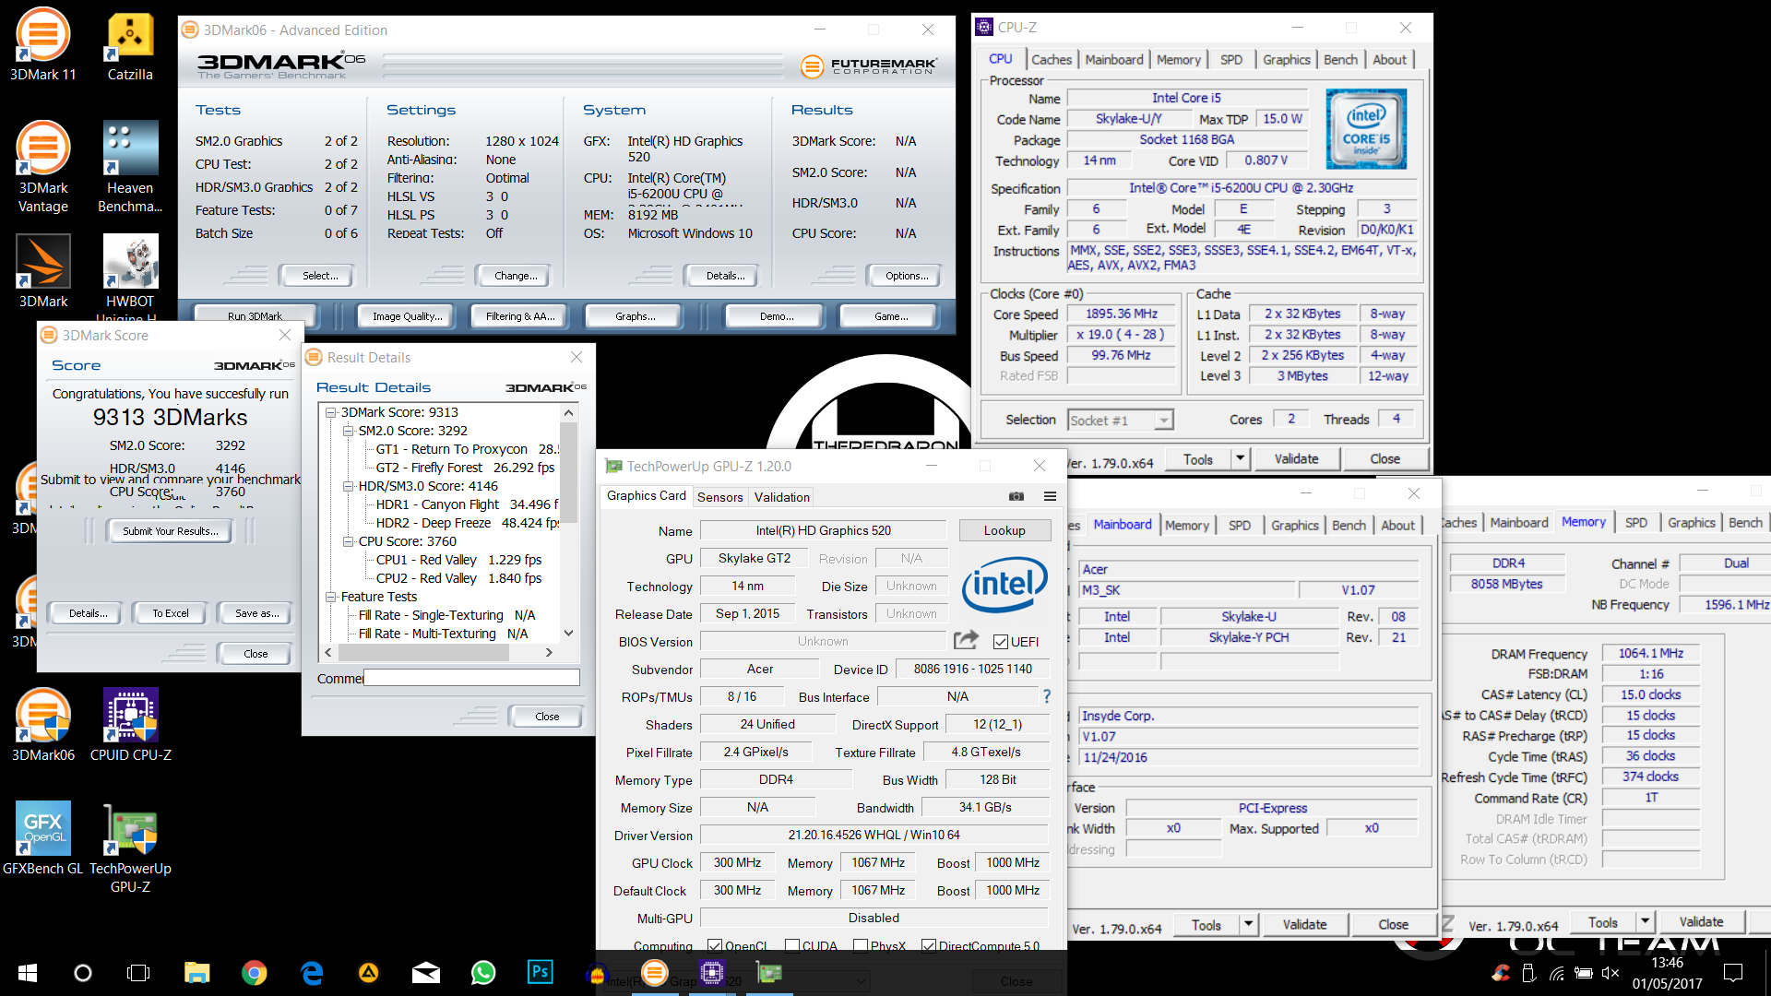Collapse the HDR/SM3.0 Score: 4146 node
The width and height of the screenshot is (1771, 996).
coord(348,486)
